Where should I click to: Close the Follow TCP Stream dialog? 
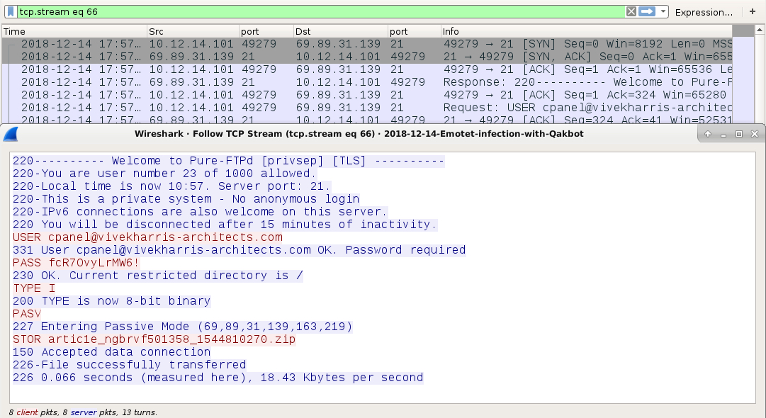click(754, 134)
